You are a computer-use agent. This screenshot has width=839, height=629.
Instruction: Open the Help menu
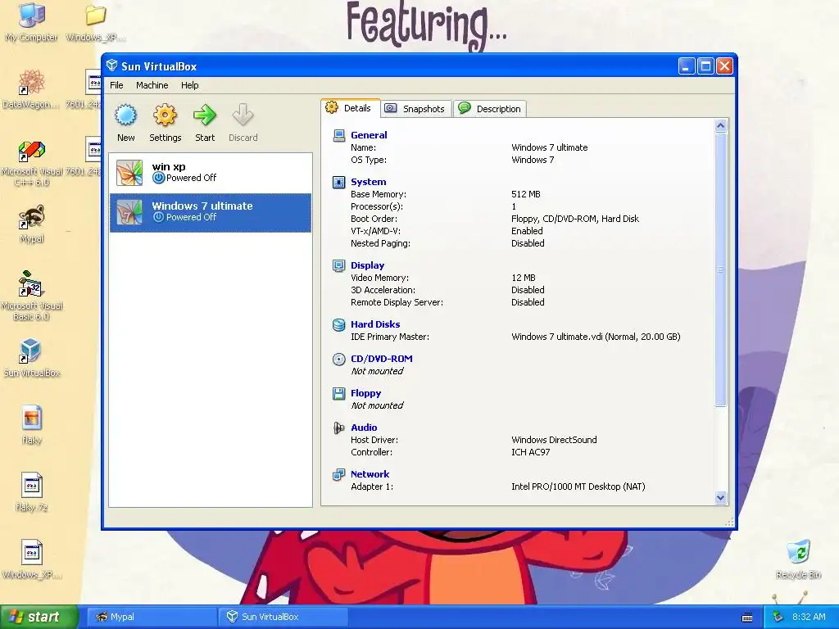tap(189, 85)
